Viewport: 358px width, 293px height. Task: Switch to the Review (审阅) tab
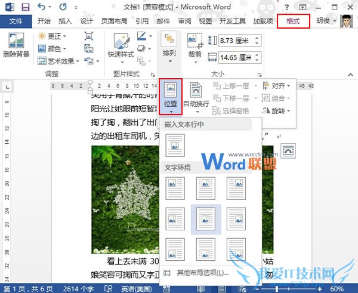tap(184, 21)
